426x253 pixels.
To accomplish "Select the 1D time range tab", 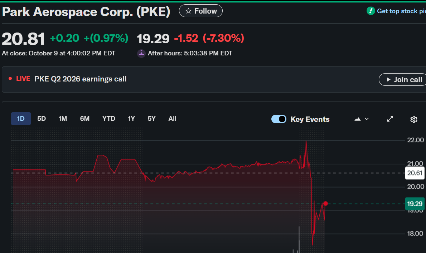I will click(21, 119).
